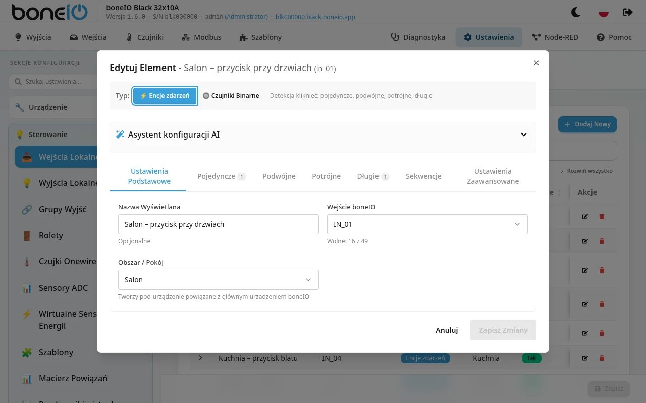Open Diagnostyka in top navigation
The height and width of the screenshot is (403, 646).
coord(418,37)
